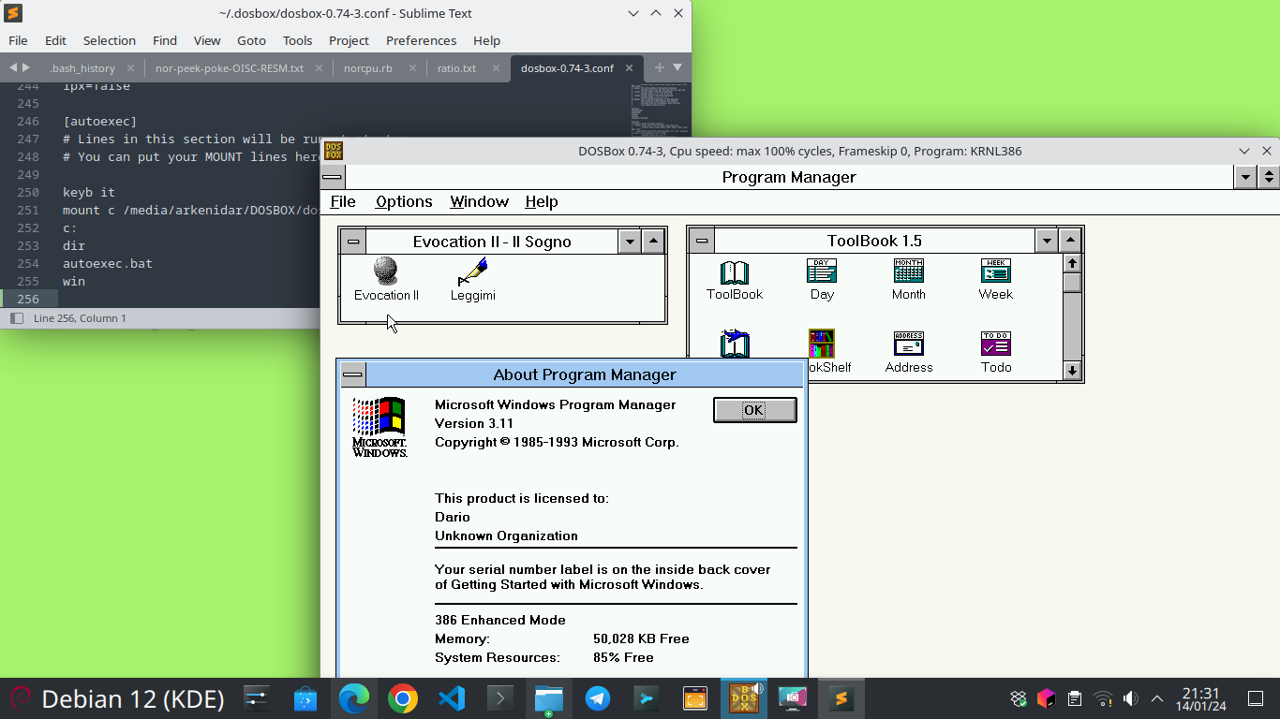Add a new tab in Sublime Text
This screenshot has height=719, width=1280.
point(659,67)
